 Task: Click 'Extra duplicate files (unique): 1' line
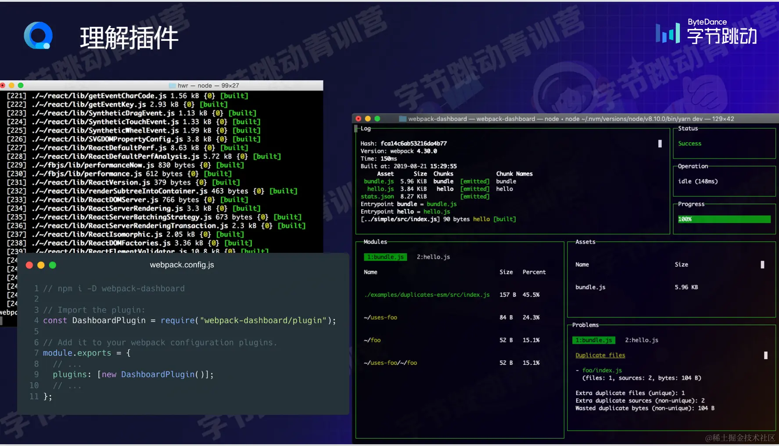(630, 393)
